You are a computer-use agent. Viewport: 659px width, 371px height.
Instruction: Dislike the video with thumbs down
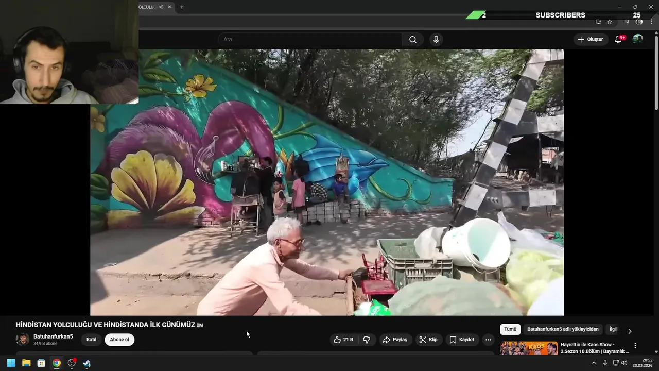(367, 340)
